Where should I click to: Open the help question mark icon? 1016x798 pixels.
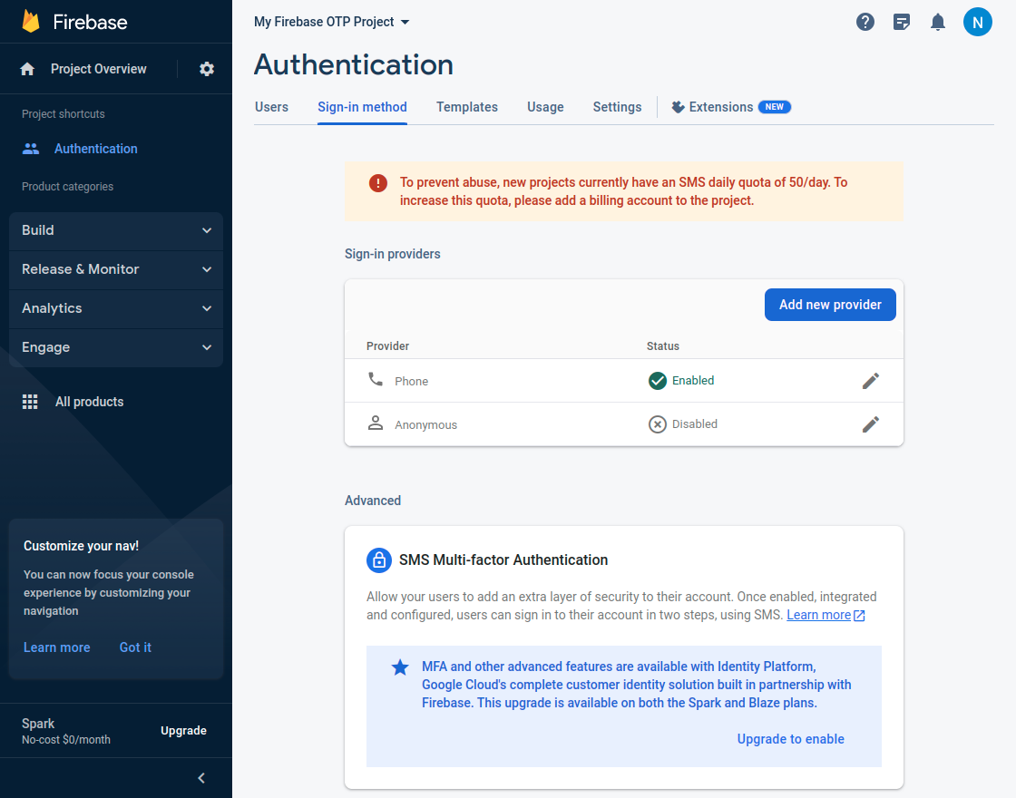865,21
